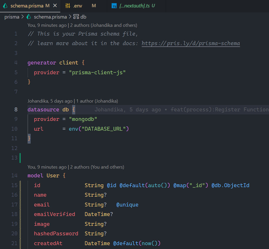Click the TS icon on nextauth tab
Screen dimensions: 269x249
coord(114,6)
